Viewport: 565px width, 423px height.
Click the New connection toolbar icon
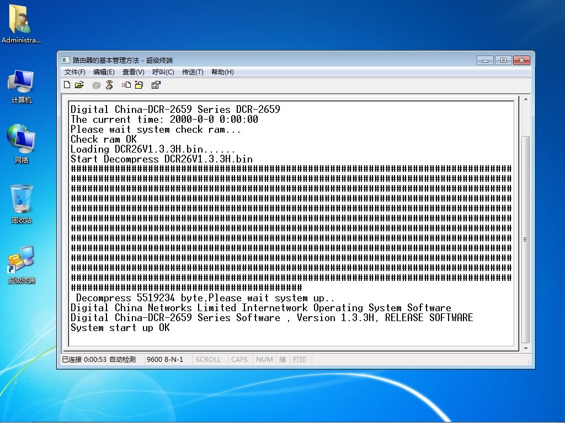click(x=67, y=85)
